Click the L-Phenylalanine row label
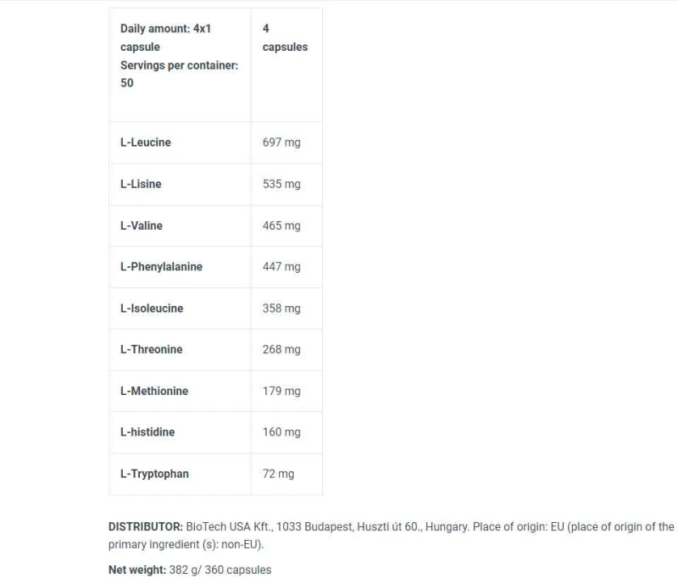The image size is (678, 578). pyautogui.click(x=161, y=267)
